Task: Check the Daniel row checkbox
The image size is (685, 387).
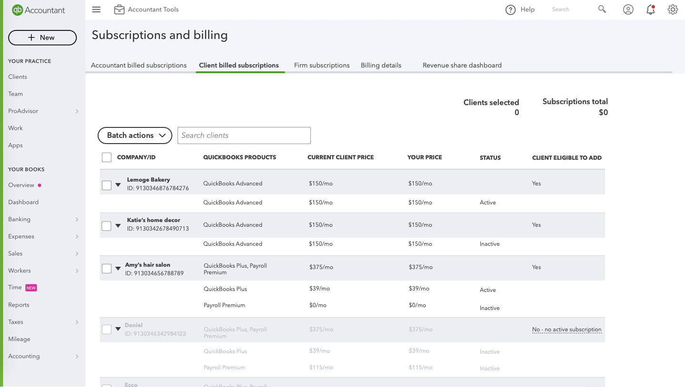Action: point(107,329)
